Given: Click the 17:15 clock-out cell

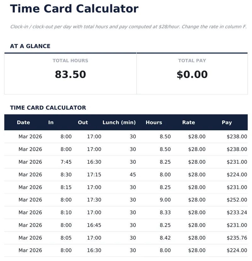Looking at the screenshot, I should click(x=94, y=174).
